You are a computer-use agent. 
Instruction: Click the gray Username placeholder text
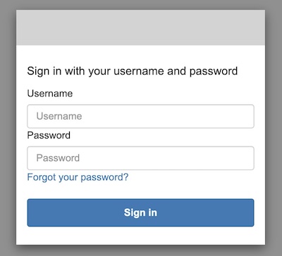point(59,116)
